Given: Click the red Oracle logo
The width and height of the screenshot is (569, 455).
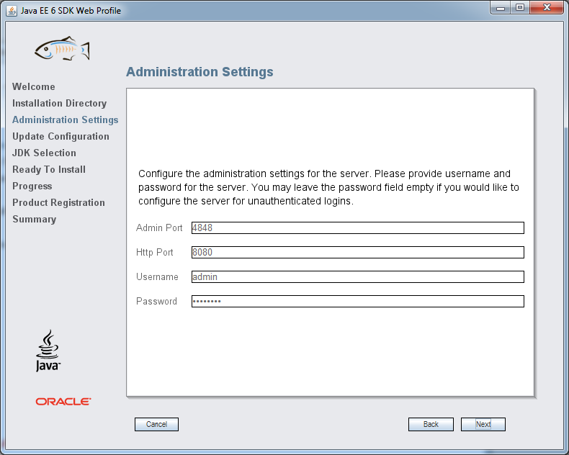Looking at the screenshot, I should 63,401.
